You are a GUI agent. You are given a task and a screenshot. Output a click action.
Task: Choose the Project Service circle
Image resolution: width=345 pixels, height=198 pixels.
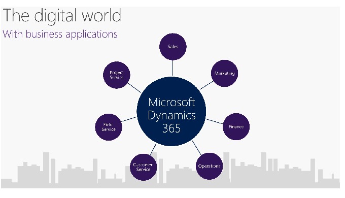point(116,75)
